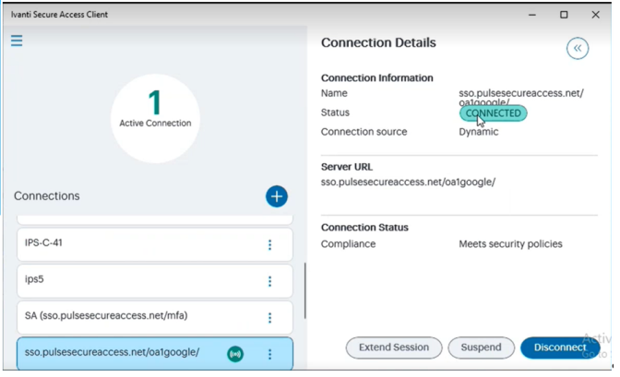The image size is (620, 377).
Task: Collapse Connection Details with double-chevron icon
Action: tap(578, 48)
